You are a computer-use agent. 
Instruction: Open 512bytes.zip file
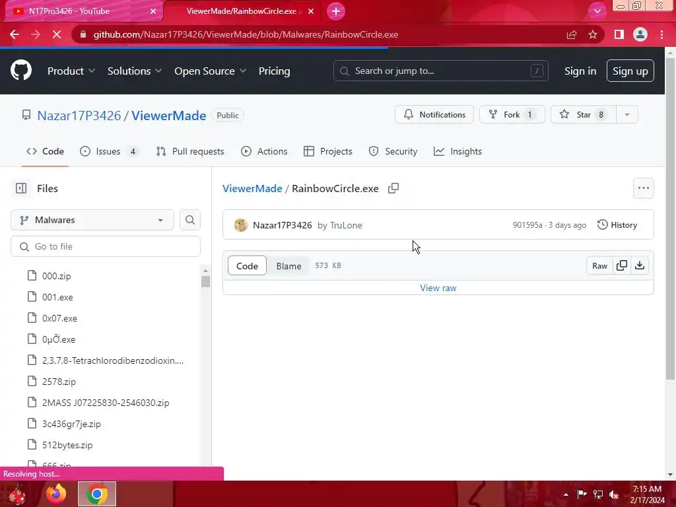point(67,445)
